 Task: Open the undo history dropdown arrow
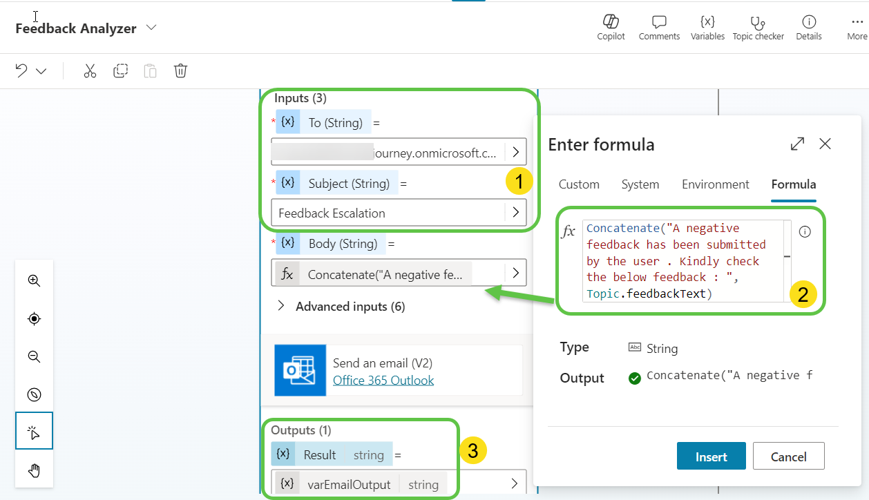(41, 71)
